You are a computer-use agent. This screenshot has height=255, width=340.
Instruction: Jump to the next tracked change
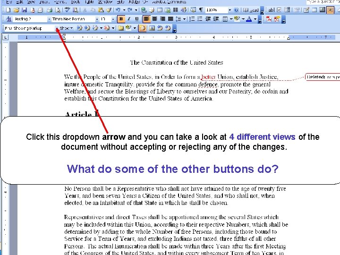87,28
